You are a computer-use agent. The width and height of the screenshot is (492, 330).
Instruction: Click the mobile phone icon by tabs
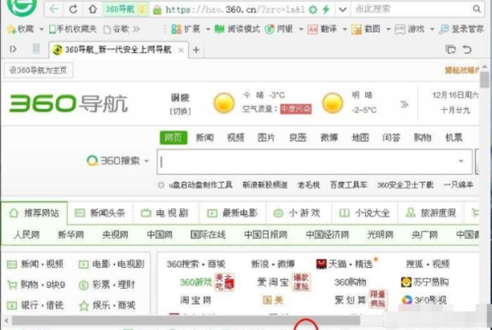click(36, 49)
